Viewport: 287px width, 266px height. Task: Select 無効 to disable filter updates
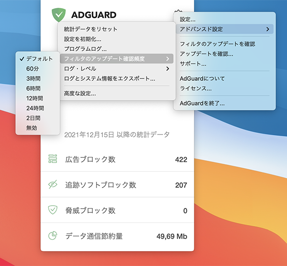click(x=38, y=128)
